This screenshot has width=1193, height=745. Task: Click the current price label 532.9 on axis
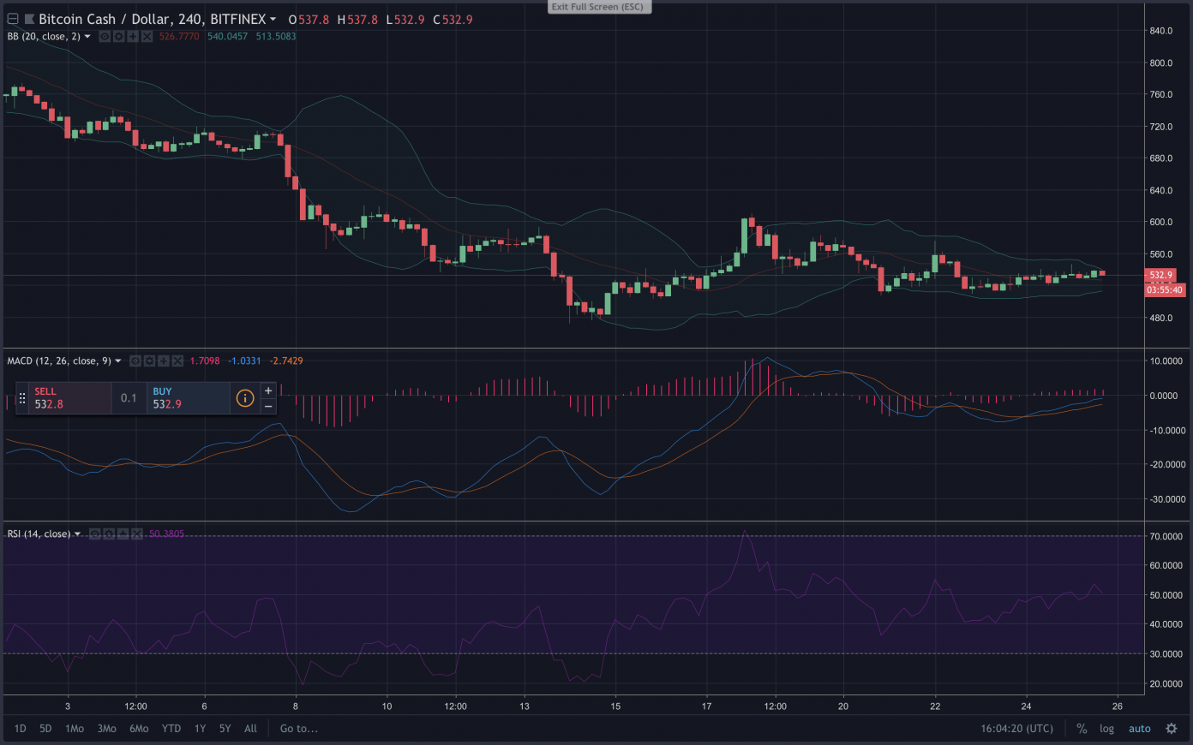[x=1161, y=276]
